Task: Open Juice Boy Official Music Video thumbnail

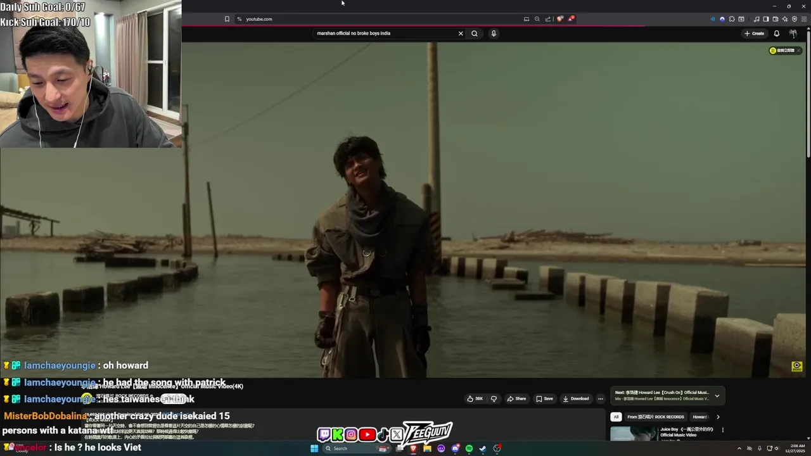Action: [x=634, y=433]
